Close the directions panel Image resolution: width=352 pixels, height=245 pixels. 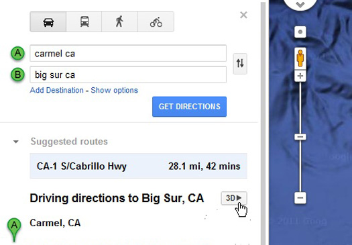click(243, 15)
